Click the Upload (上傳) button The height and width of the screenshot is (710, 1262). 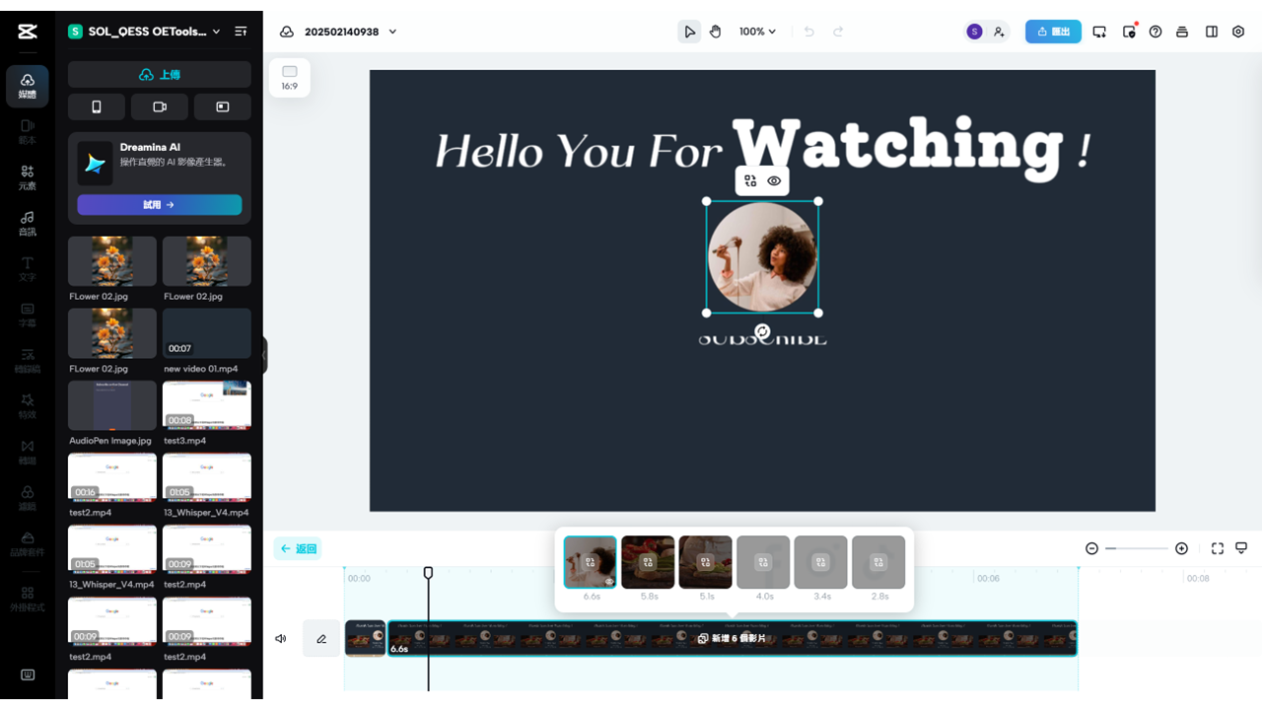coord(160,75)
